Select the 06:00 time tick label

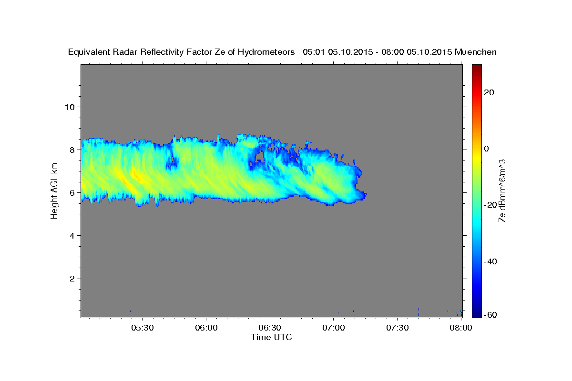coord(206,328)
